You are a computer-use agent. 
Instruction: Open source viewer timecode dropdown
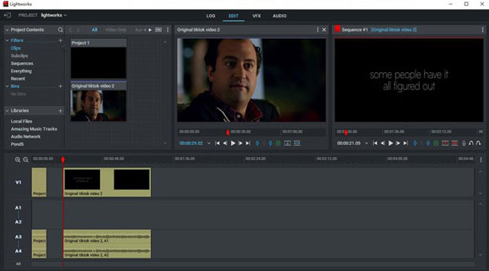[x=208, y=143]
